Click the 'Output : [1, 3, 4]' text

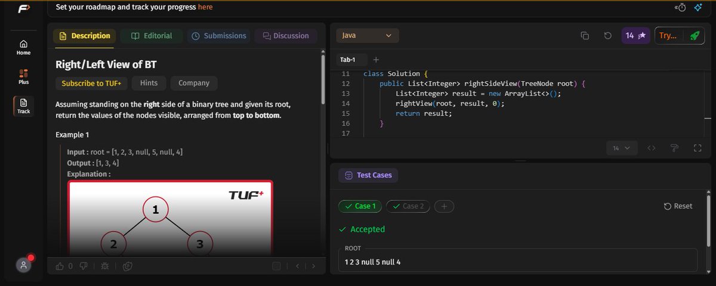pyautogui.click(x=93, y=163)
